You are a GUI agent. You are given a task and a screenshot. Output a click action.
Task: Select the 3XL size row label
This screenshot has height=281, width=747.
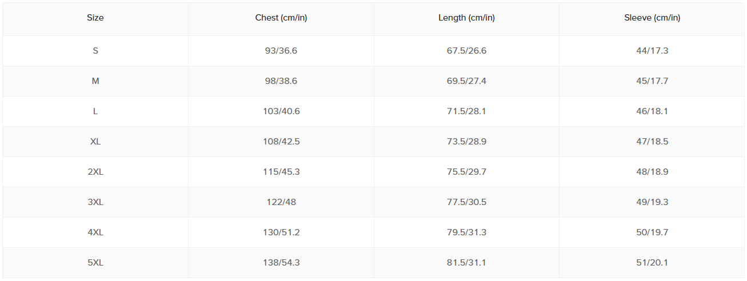point(95,202)
